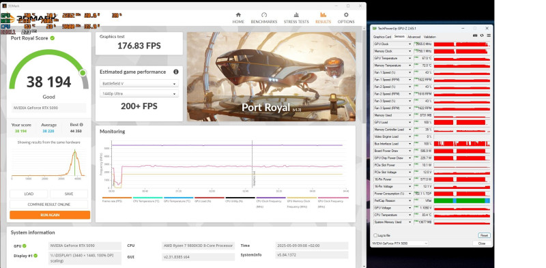The image size is (546, 268).
Task: Open the GPU-Z Validation tab
Action: click(430, 37)
